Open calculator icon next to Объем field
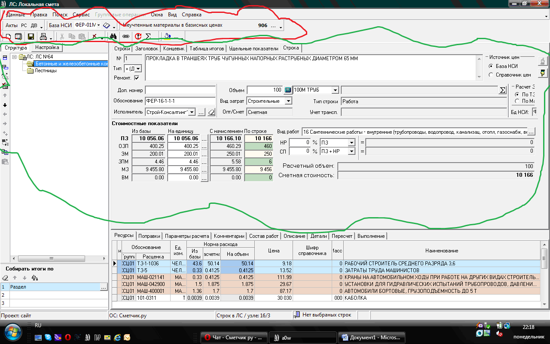550x344 pixels. pos(287,90)
